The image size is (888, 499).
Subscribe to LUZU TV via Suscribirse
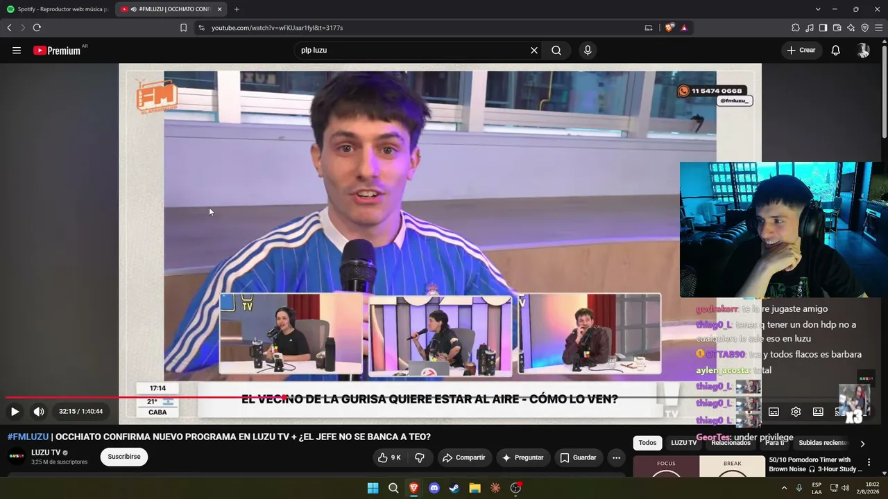click(124, 457)
